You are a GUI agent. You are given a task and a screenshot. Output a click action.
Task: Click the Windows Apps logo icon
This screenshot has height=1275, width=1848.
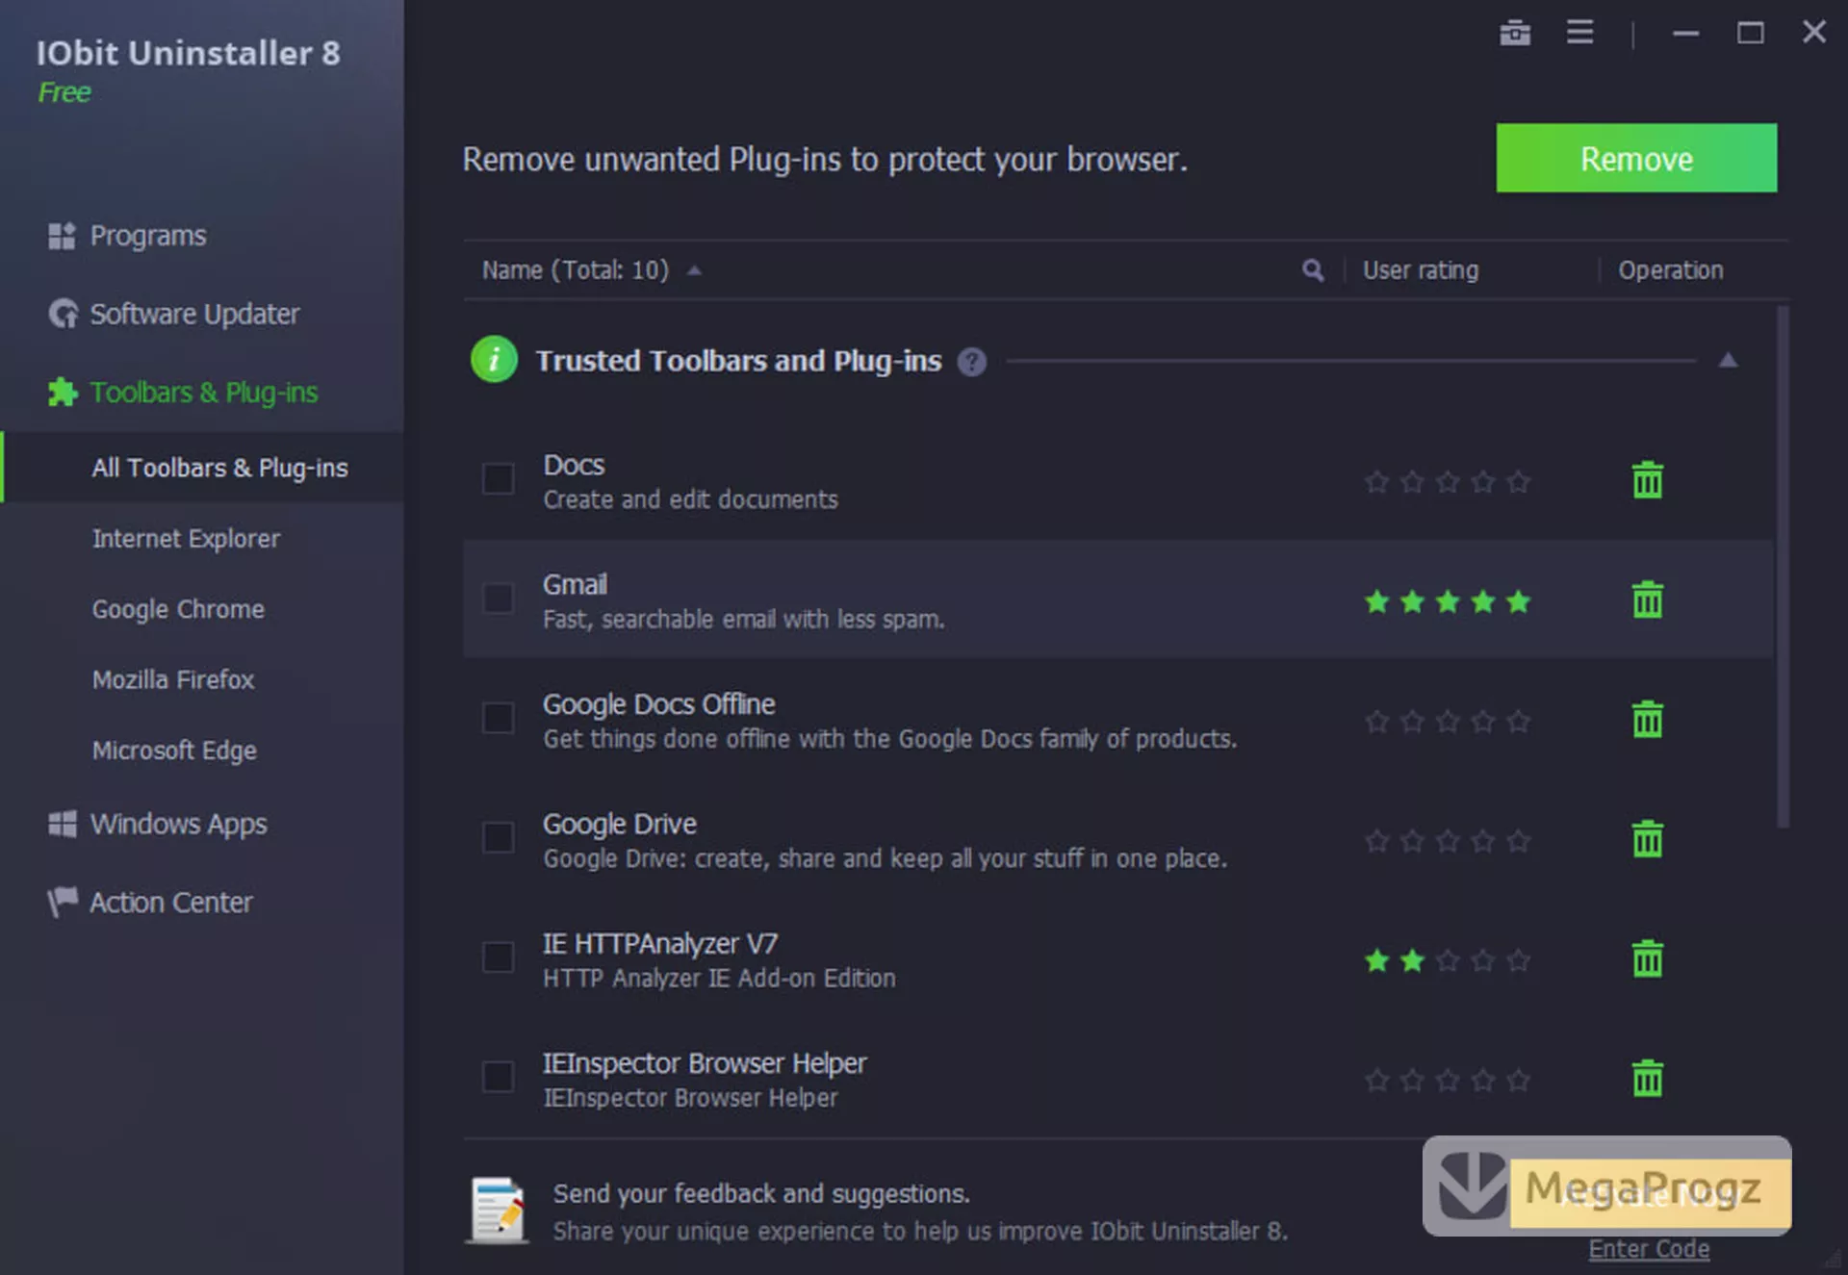pos(63,824)
